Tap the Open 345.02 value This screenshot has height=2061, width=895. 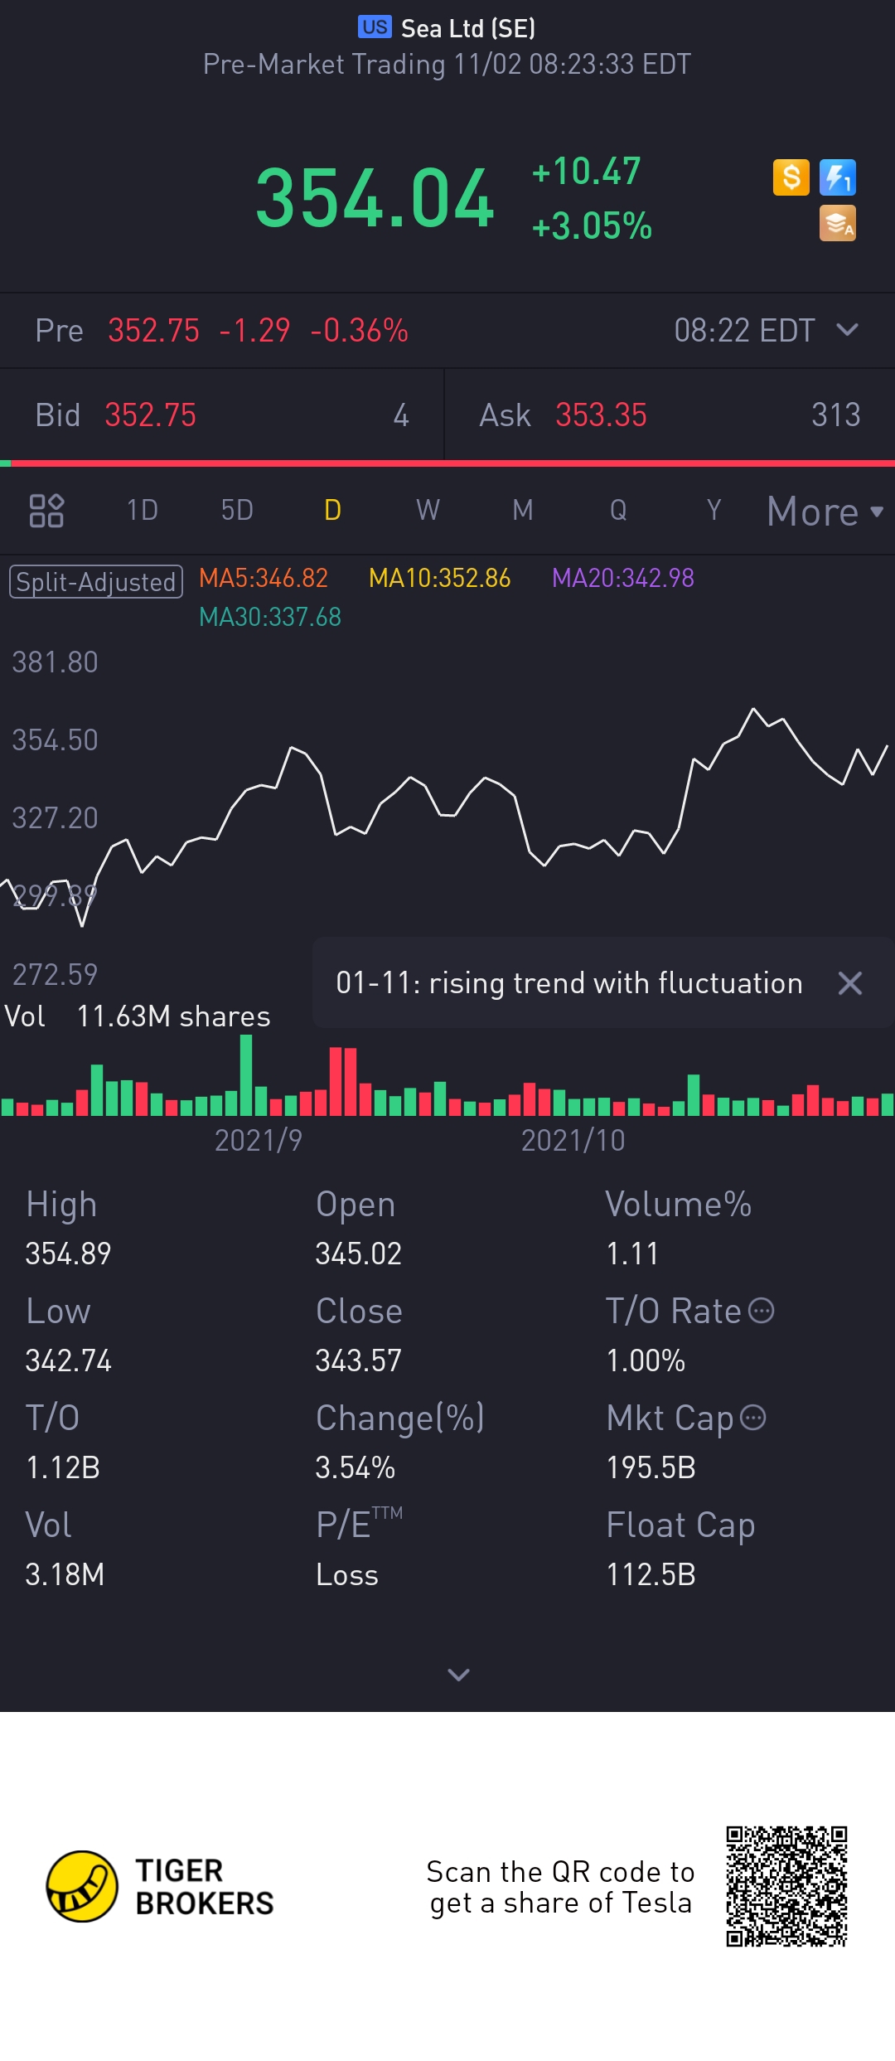click(x=358, y=1254)
